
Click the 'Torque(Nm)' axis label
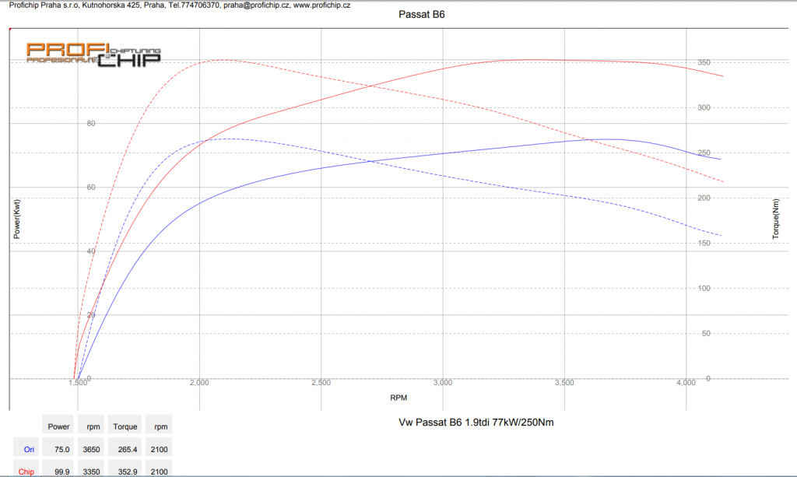775,219
